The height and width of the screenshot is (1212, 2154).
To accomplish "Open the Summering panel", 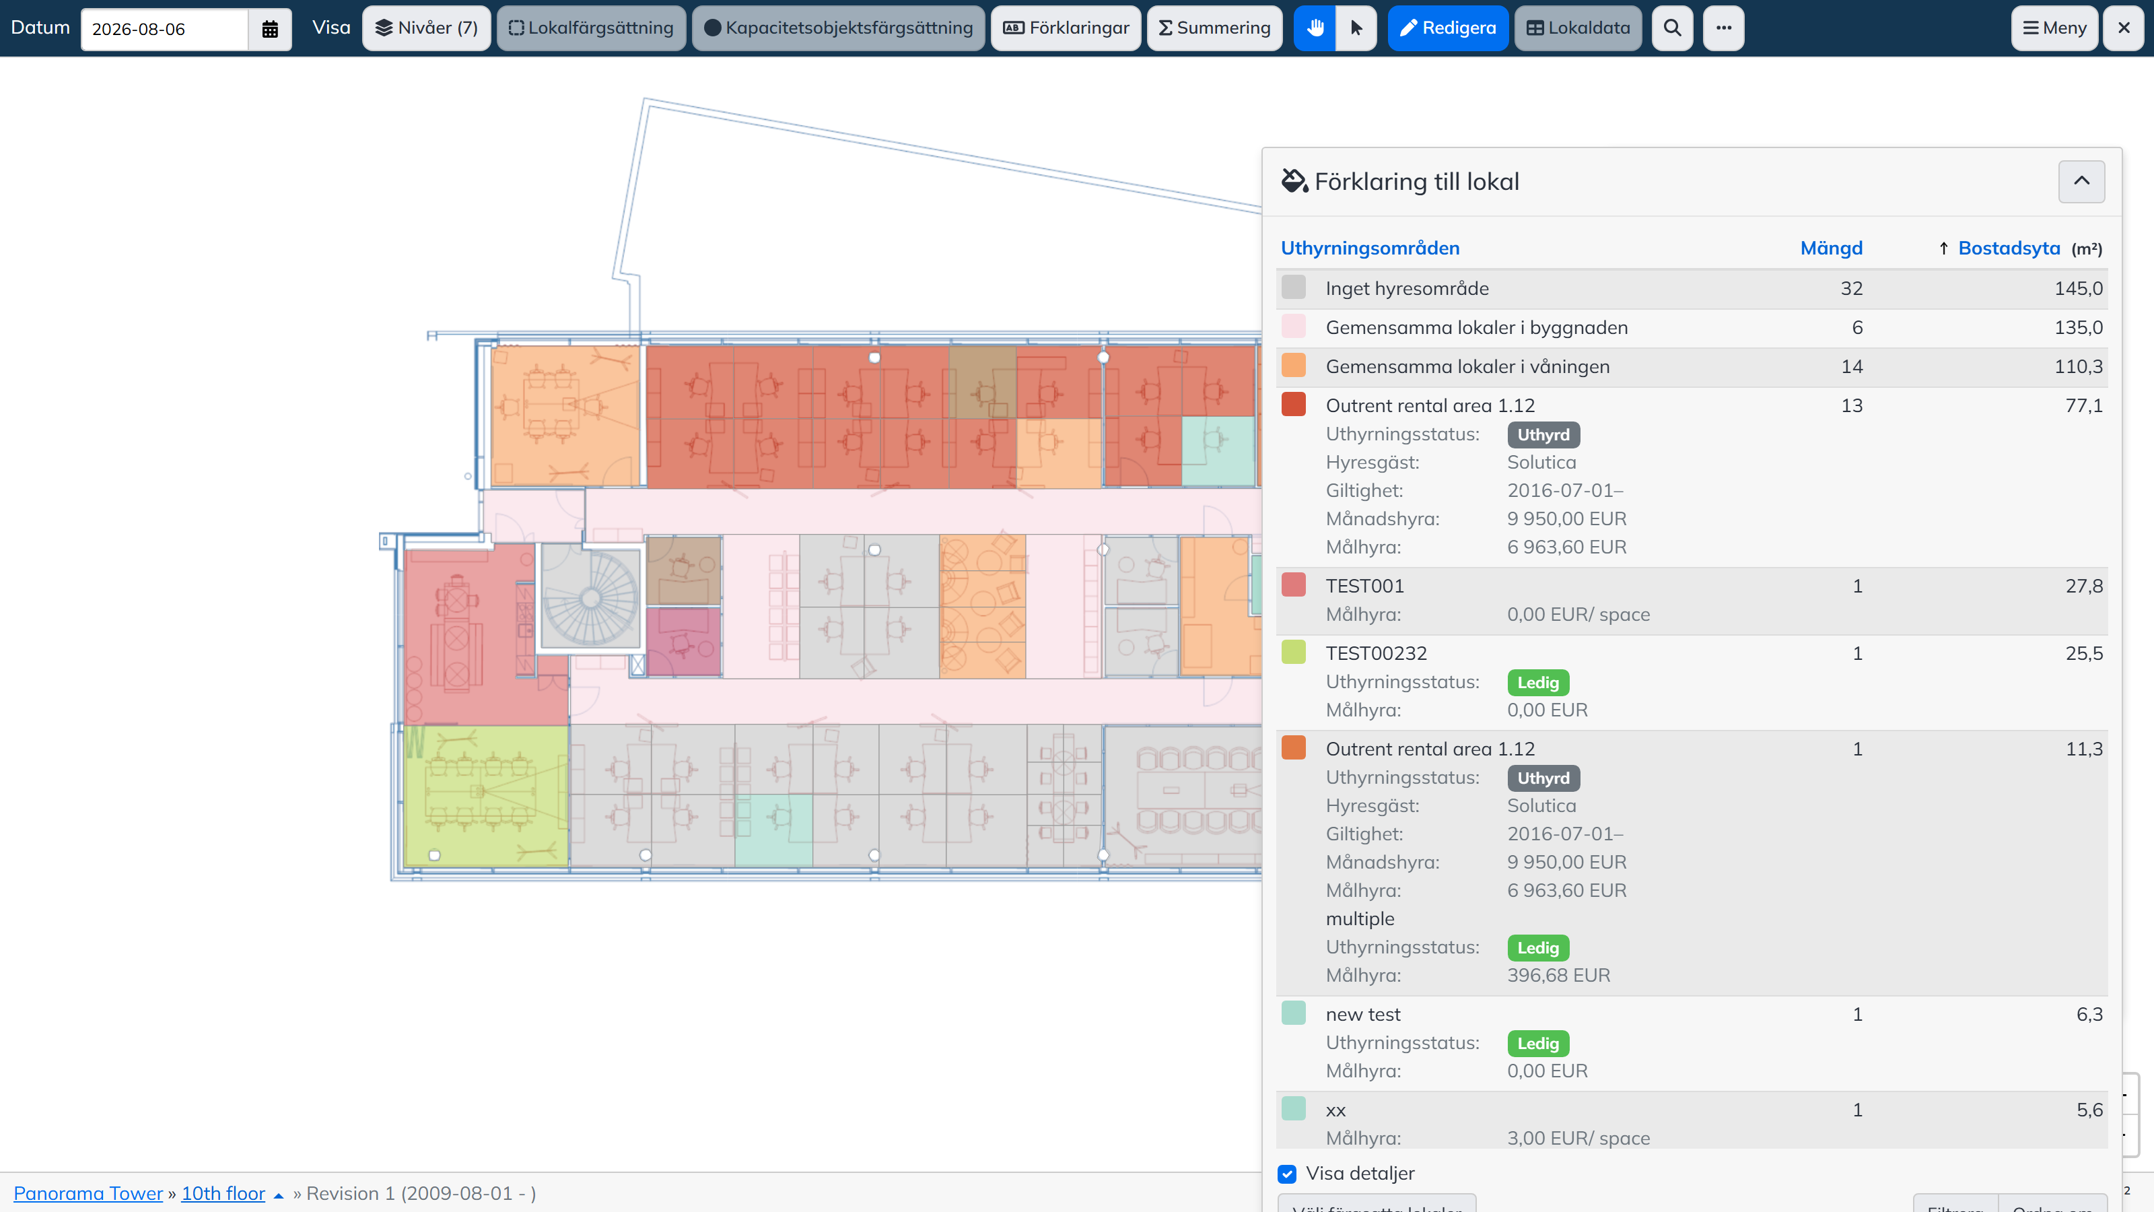I will 1215,28.
